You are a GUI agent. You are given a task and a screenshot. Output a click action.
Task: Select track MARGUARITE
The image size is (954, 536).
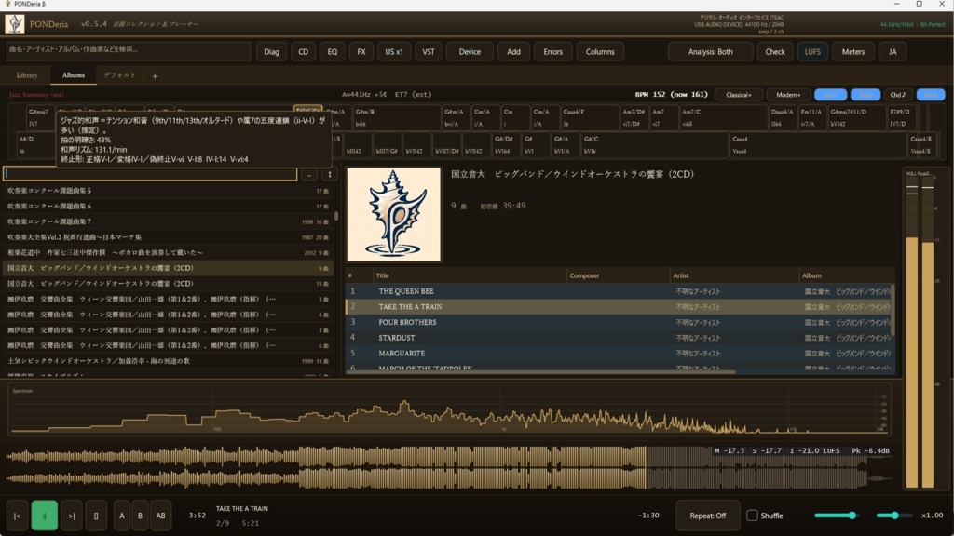point(619,353)
